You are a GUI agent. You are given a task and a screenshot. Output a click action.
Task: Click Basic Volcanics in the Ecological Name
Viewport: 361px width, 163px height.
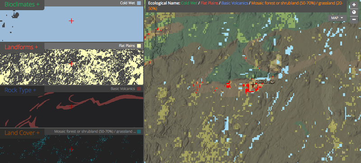tap(235, 3)
